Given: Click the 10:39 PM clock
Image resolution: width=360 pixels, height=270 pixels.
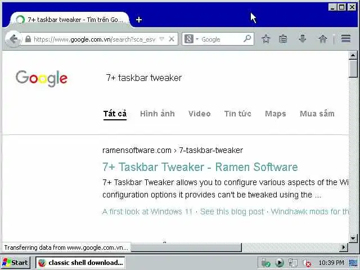Looking at the screenshot, I should coord(331,263).
